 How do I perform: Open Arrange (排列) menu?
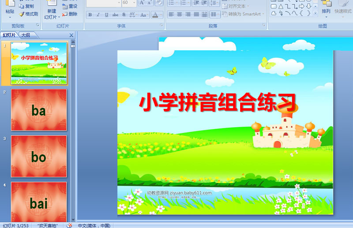click(326, 8)
